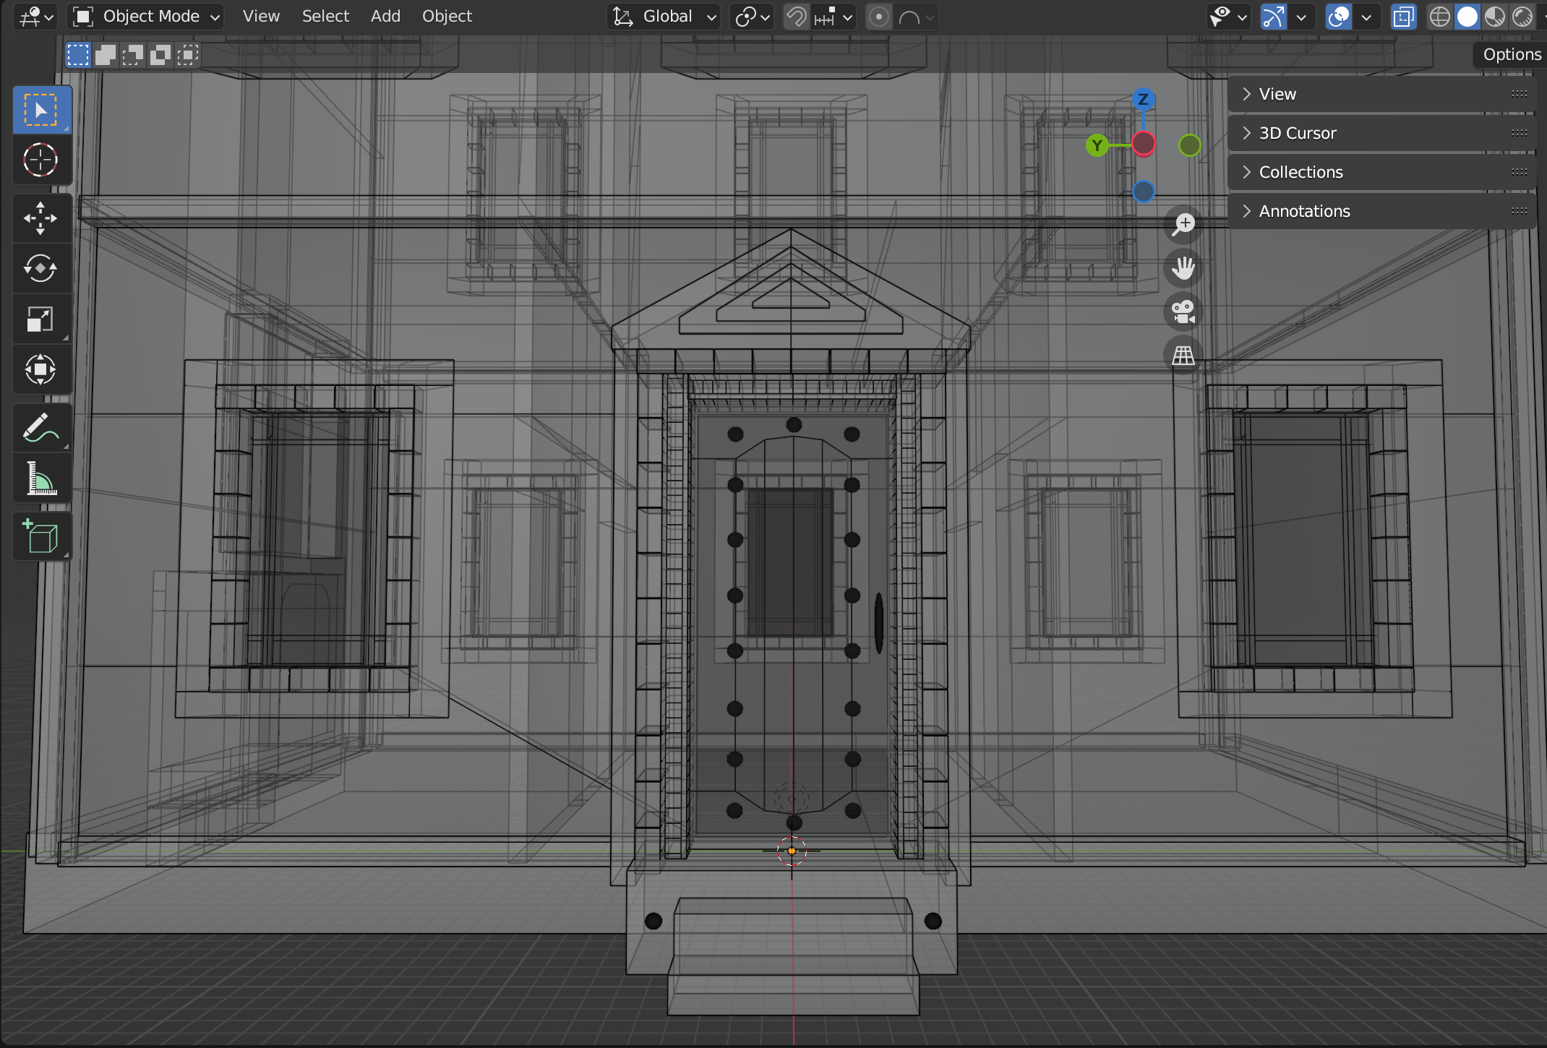Click the Options button
The height and width of the screenshot is (1048, 1547).
1511,54
